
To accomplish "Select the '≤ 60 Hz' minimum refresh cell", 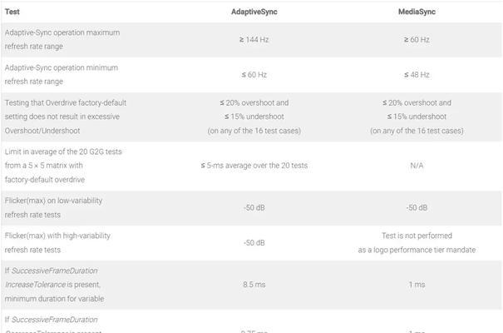I will click(254, 74).
